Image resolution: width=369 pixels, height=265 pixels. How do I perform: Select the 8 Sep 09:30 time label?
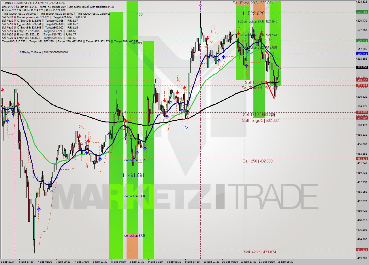click(x=118, y=262)
